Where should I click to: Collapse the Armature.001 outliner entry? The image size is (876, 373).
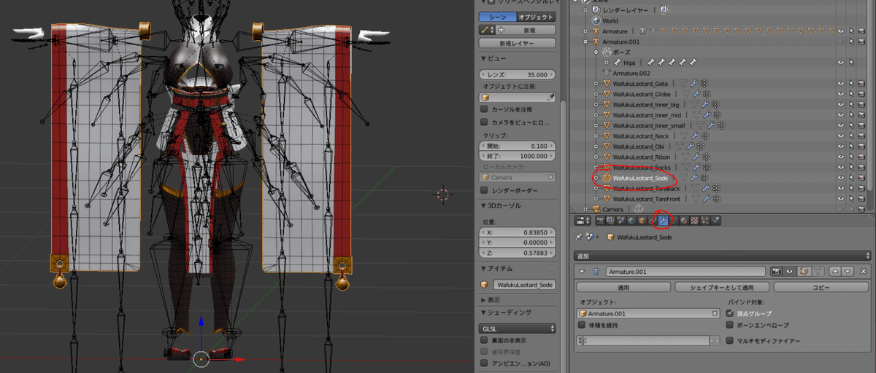click(x=585, y=42)
